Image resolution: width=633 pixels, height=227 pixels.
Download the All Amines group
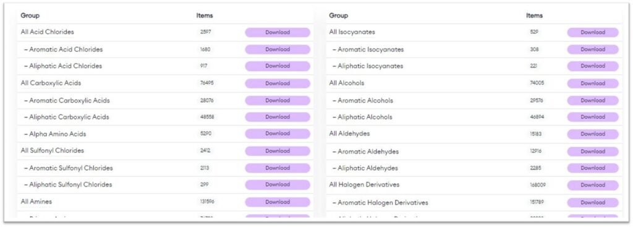point(278,202)
